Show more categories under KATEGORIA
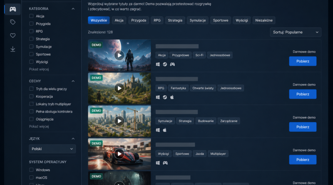This screenshot has width=333, height=185. coord(39,69)
